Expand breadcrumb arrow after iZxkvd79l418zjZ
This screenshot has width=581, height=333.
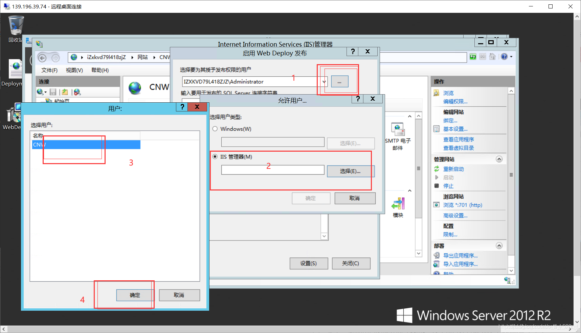click(x=132, y=57)
